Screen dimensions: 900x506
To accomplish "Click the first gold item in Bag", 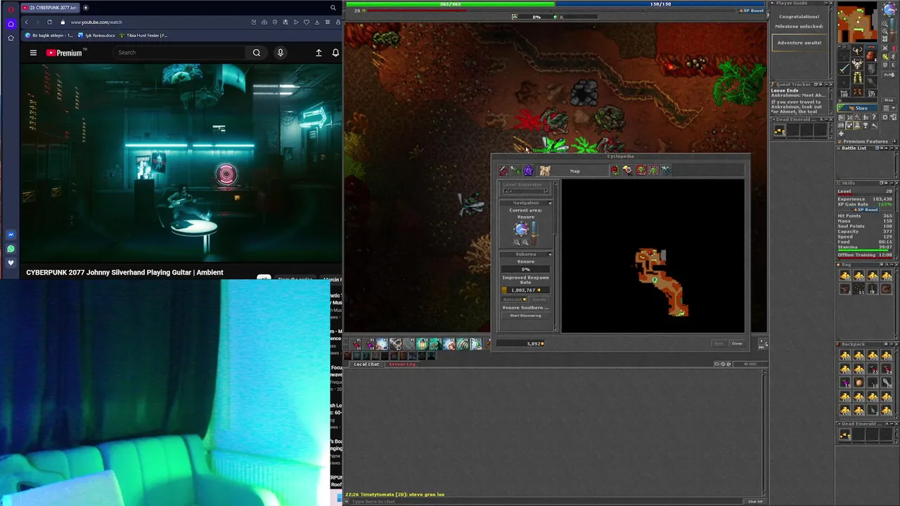I will coord(845,275).
